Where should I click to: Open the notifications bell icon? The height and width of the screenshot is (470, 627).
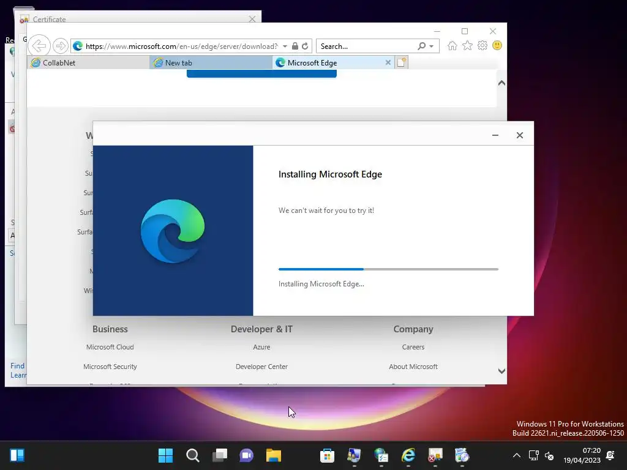coord(610,455)
